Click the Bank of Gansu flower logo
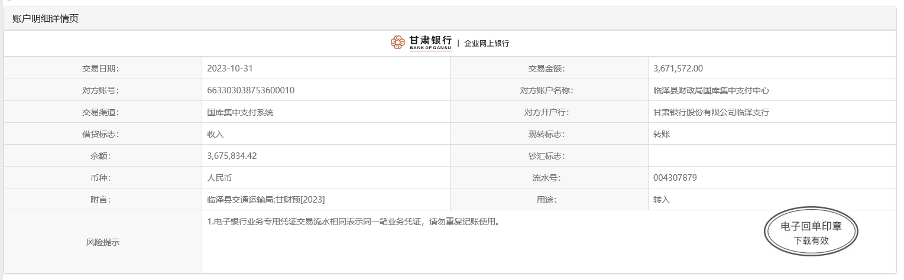The height and width of the screenshot is (280, 904). [x=398, y=43]
